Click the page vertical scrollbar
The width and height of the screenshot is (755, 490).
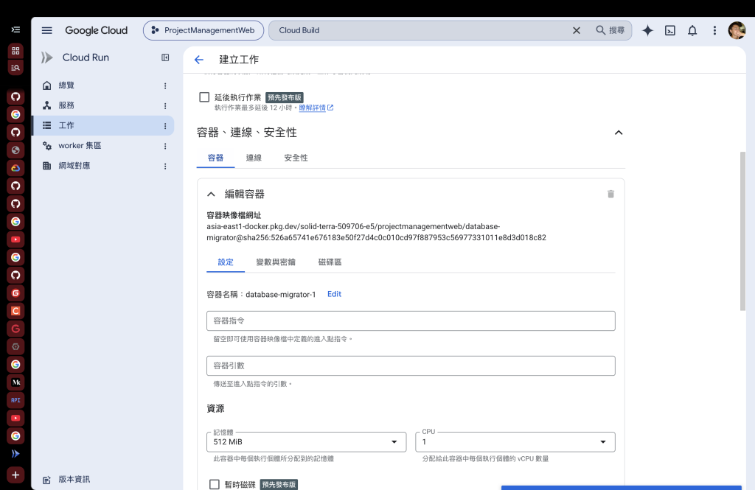coord(742,231)
